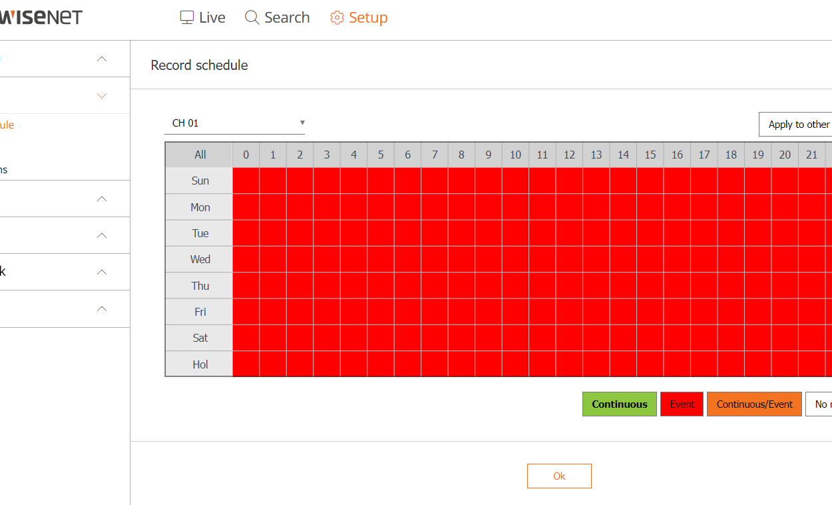Toggle the Wed hour 0 schedule cell

(x=246, y=260)
